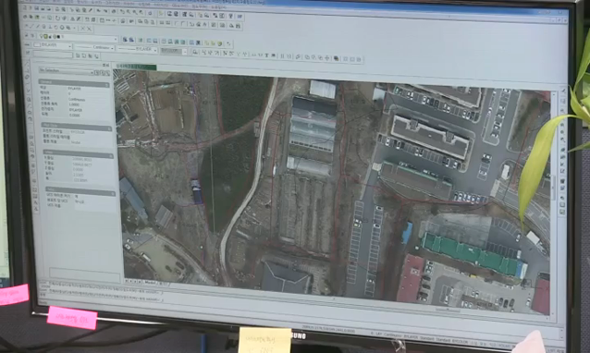Click the Open file icon in the top toolbar
590x353 pixels.
tap(31, 8)
